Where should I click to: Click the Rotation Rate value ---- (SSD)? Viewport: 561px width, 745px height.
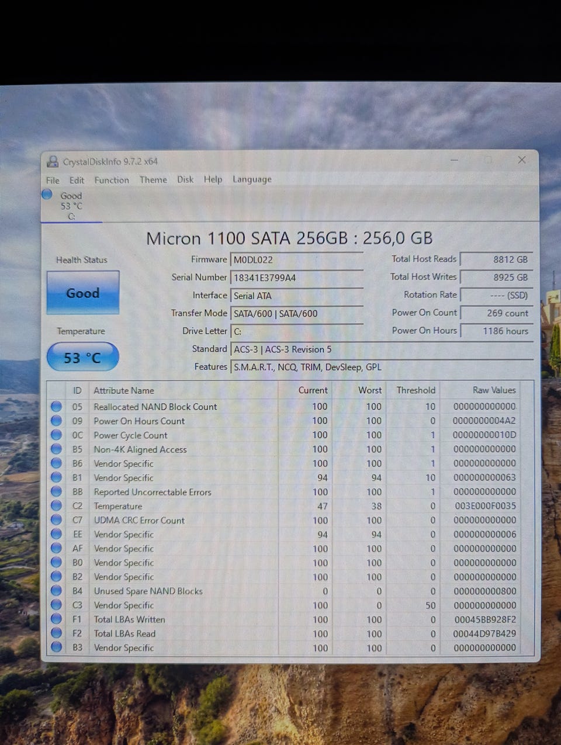click(496, 295)
